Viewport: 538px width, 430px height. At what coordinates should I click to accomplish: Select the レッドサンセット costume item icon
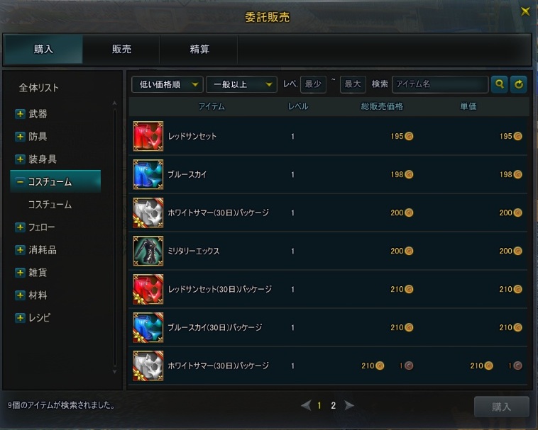click(x=148, y=136)
